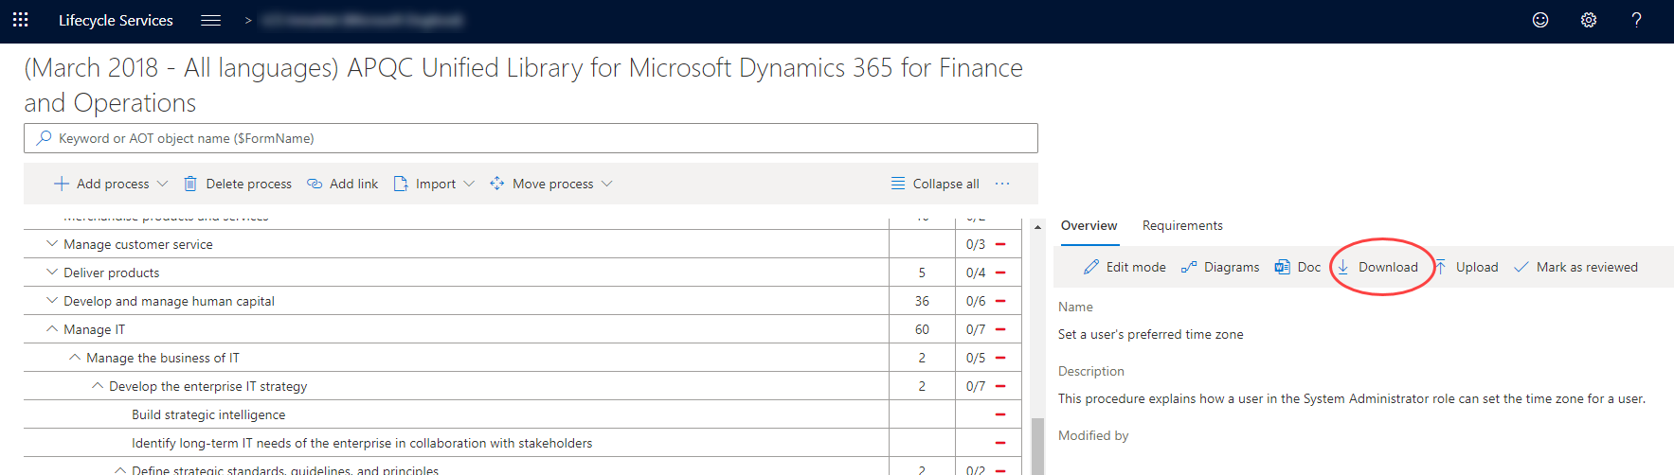The height and width of the screenshot is (475, 1674).
Task: Click the red dash for Manage IT
Action: click(1000, 329)
